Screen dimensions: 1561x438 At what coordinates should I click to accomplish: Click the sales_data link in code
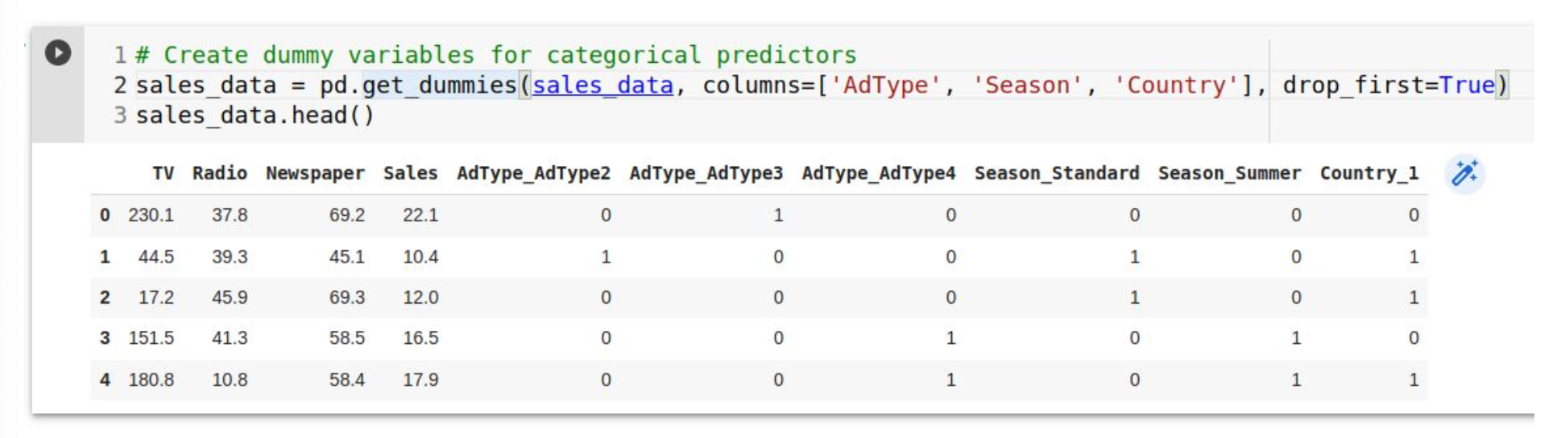coord(602,85)
